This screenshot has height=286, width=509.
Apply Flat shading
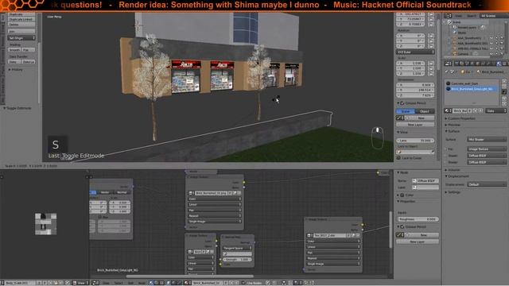[29, 50]
